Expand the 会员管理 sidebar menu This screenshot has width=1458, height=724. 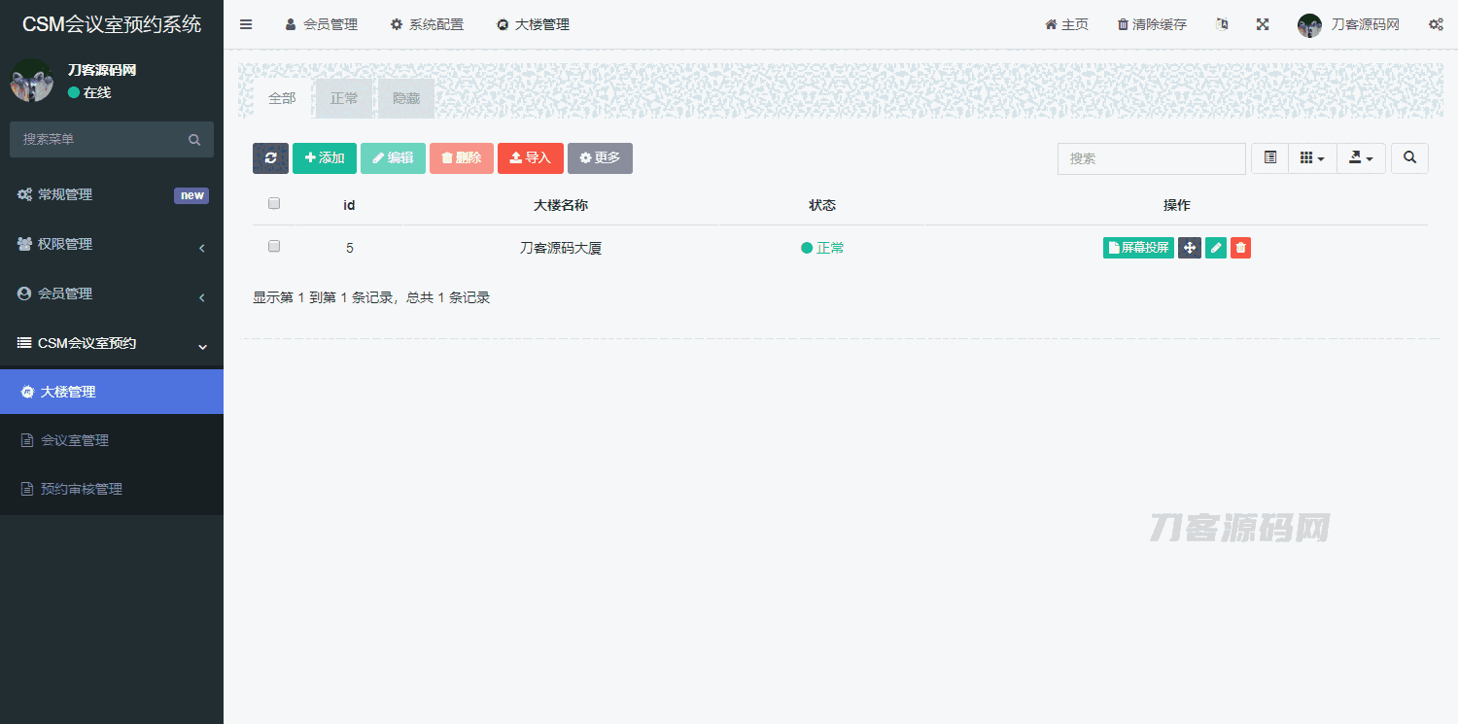112,293
